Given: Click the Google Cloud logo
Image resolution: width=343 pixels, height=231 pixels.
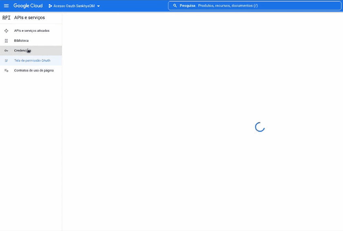Looking at the screenshot, I should 28,6.
